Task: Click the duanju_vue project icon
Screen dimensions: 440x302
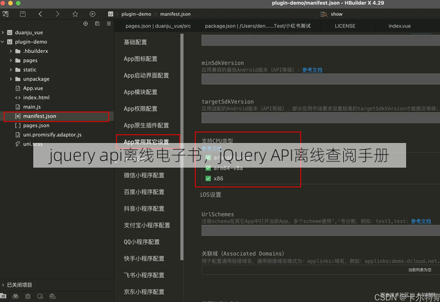Action: coord(10,33)
